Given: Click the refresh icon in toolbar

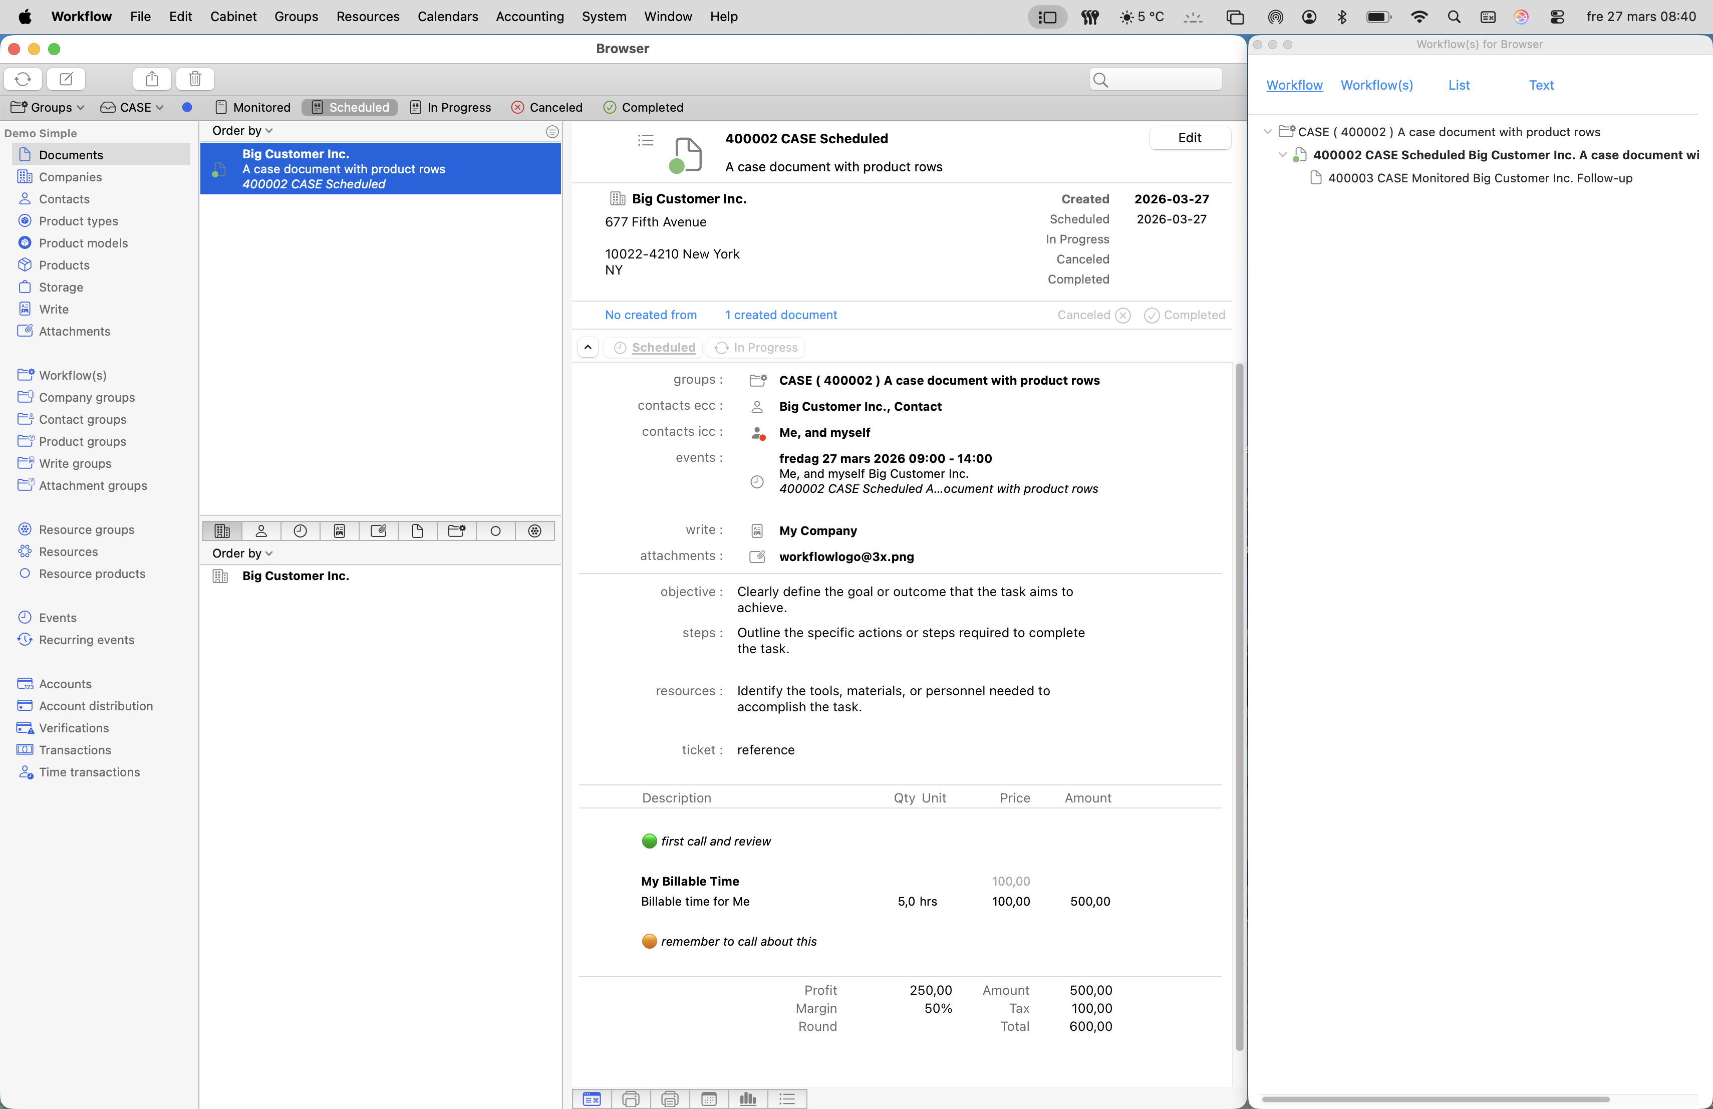Looking at the screenshot, I should (23, 79).
